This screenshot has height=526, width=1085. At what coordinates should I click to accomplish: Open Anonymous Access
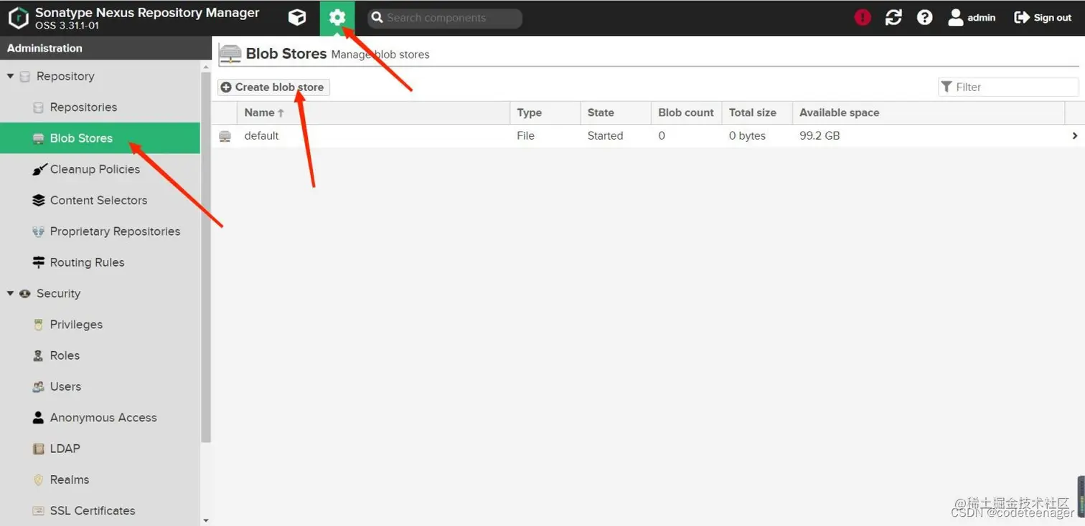(103, 417)
